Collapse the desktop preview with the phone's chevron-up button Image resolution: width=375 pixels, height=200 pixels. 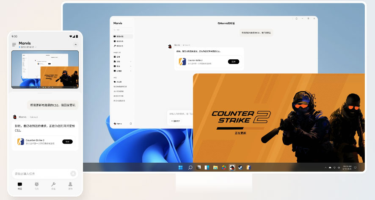[x=76, y=44]
